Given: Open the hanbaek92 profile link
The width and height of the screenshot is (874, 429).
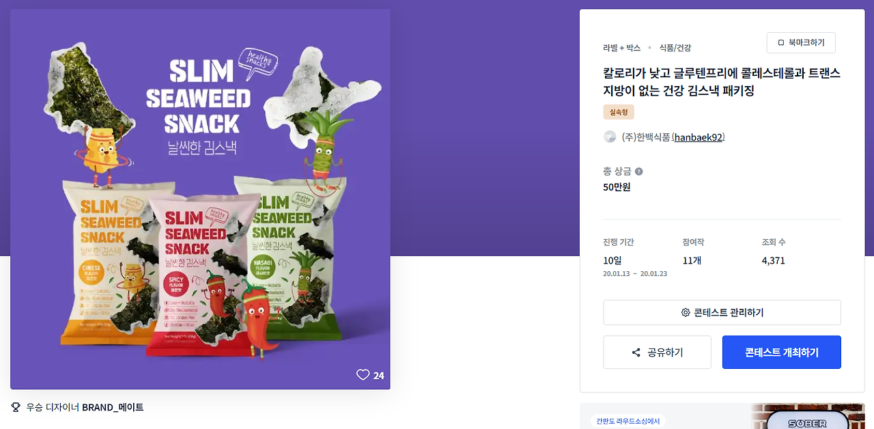Looking at the screenshot, I should click(x=699, y=137).
